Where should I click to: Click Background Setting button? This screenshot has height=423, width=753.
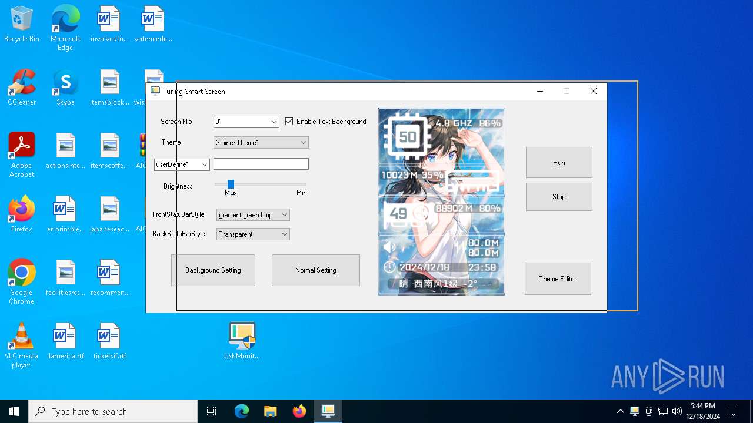(213, 270)
